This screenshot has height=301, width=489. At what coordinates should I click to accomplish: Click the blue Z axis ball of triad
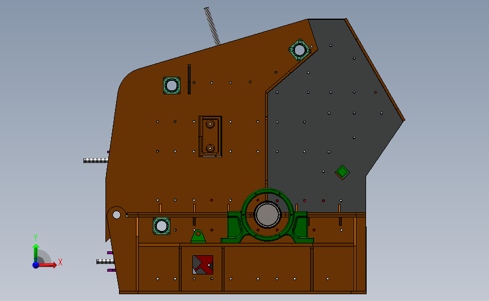(x=36, y=265)
